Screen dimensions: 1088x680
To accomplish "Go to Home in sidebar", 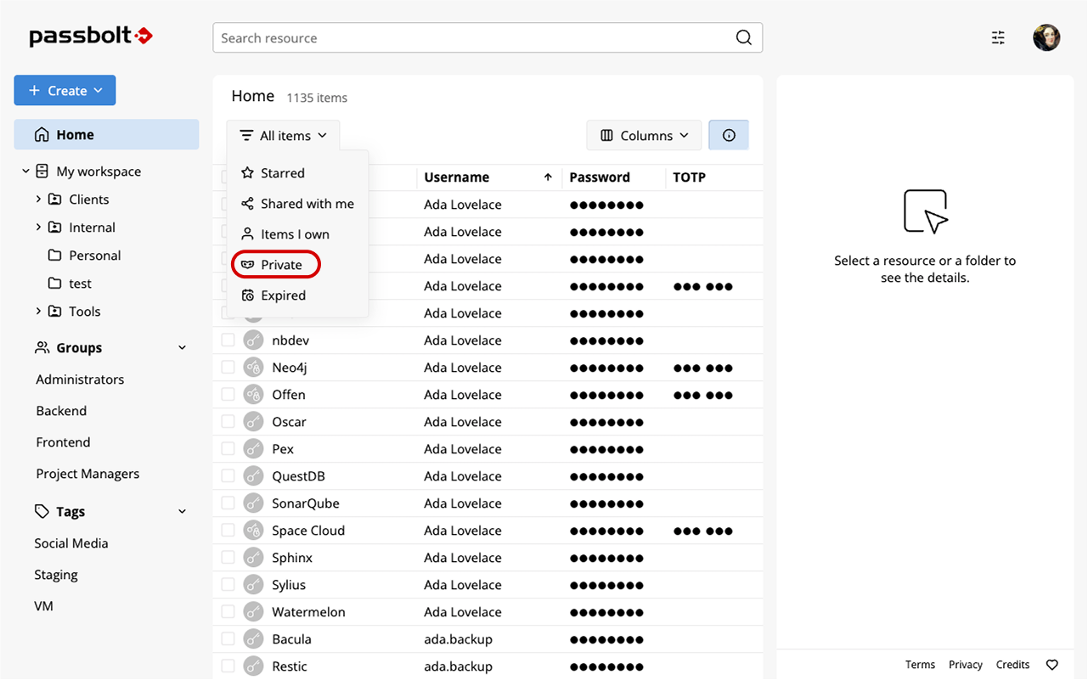I will pyautogui.click(x=106, y=135).
